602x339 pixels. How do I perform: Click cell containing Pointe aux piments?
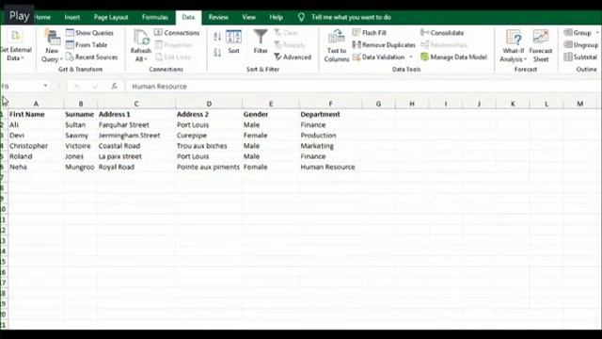(x=209, y=167)
